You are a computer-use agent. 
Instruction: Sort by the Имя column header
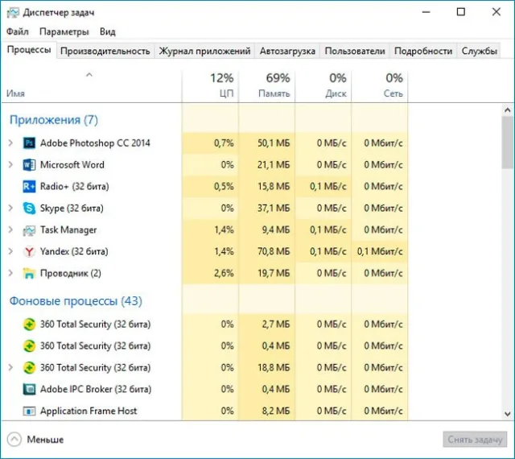coord(91,86)
